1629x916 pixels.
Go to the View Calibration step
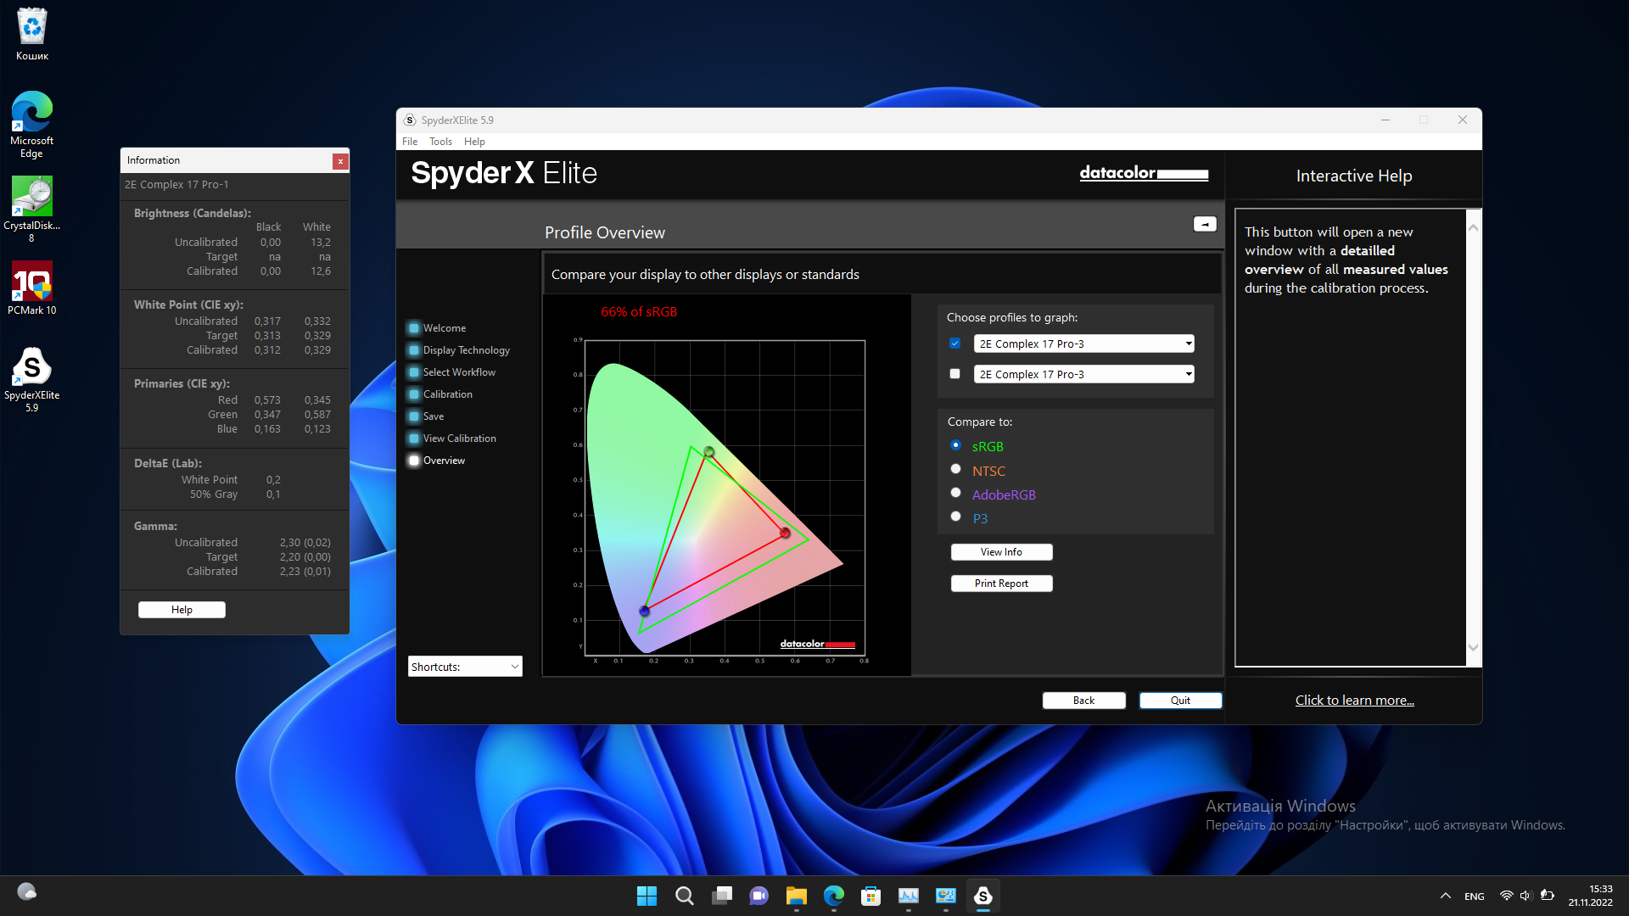point(459,438)
